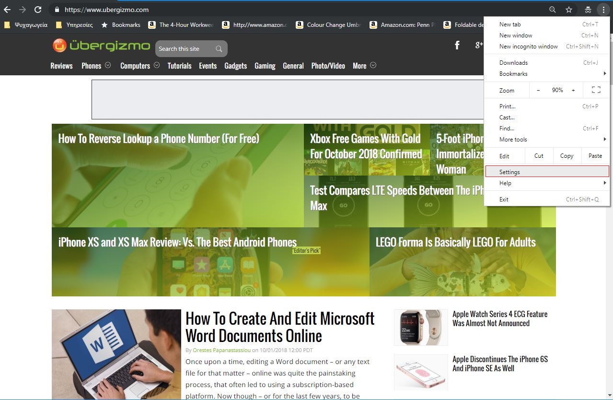613x400 pixels.
Task: Open the Υπηρεσίες bookmarks folder
Action: point(74,25)
